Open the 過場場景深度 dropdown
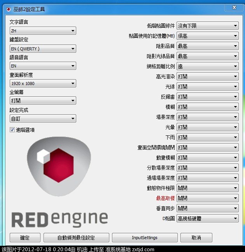This screenshot has height=252, width=245. [208, 178]
